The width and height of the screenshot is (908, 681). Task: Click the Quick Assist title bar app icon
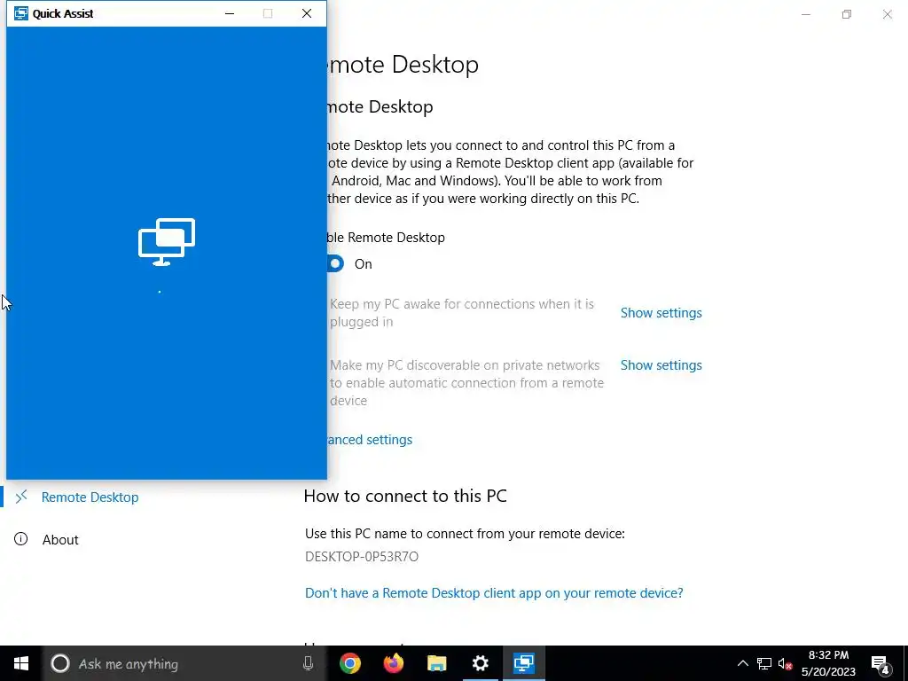[21, 13]
